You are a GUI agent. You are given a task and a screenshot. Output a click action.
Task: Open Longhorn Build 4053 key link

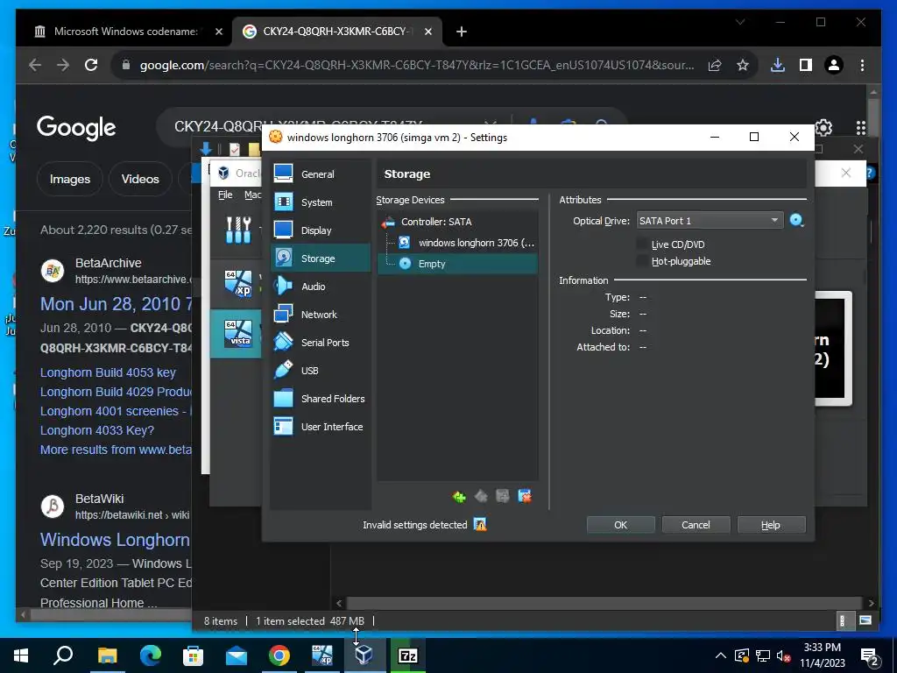coord(108,372)
